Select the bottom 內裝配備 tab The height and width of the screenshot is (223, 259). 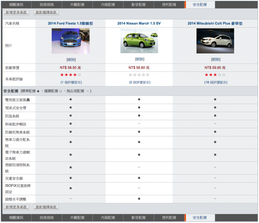(108, 218)
